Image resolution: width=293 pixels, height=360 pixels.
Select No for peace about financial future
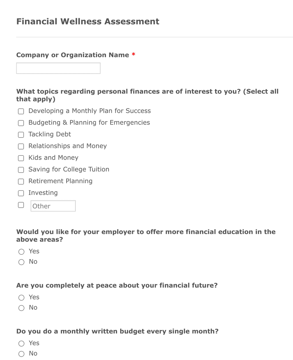point(21,308)
